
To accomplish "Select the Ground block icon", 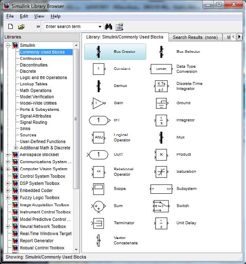I will click(162, 103).
